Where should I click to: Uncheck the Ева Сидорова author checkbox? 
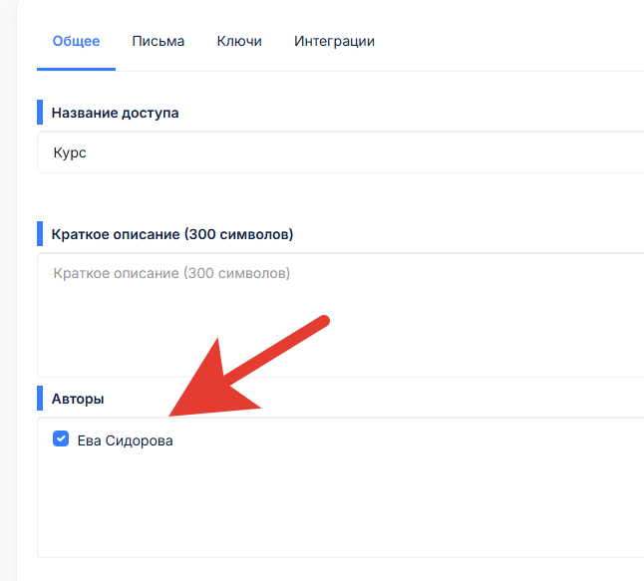[61, 439]
